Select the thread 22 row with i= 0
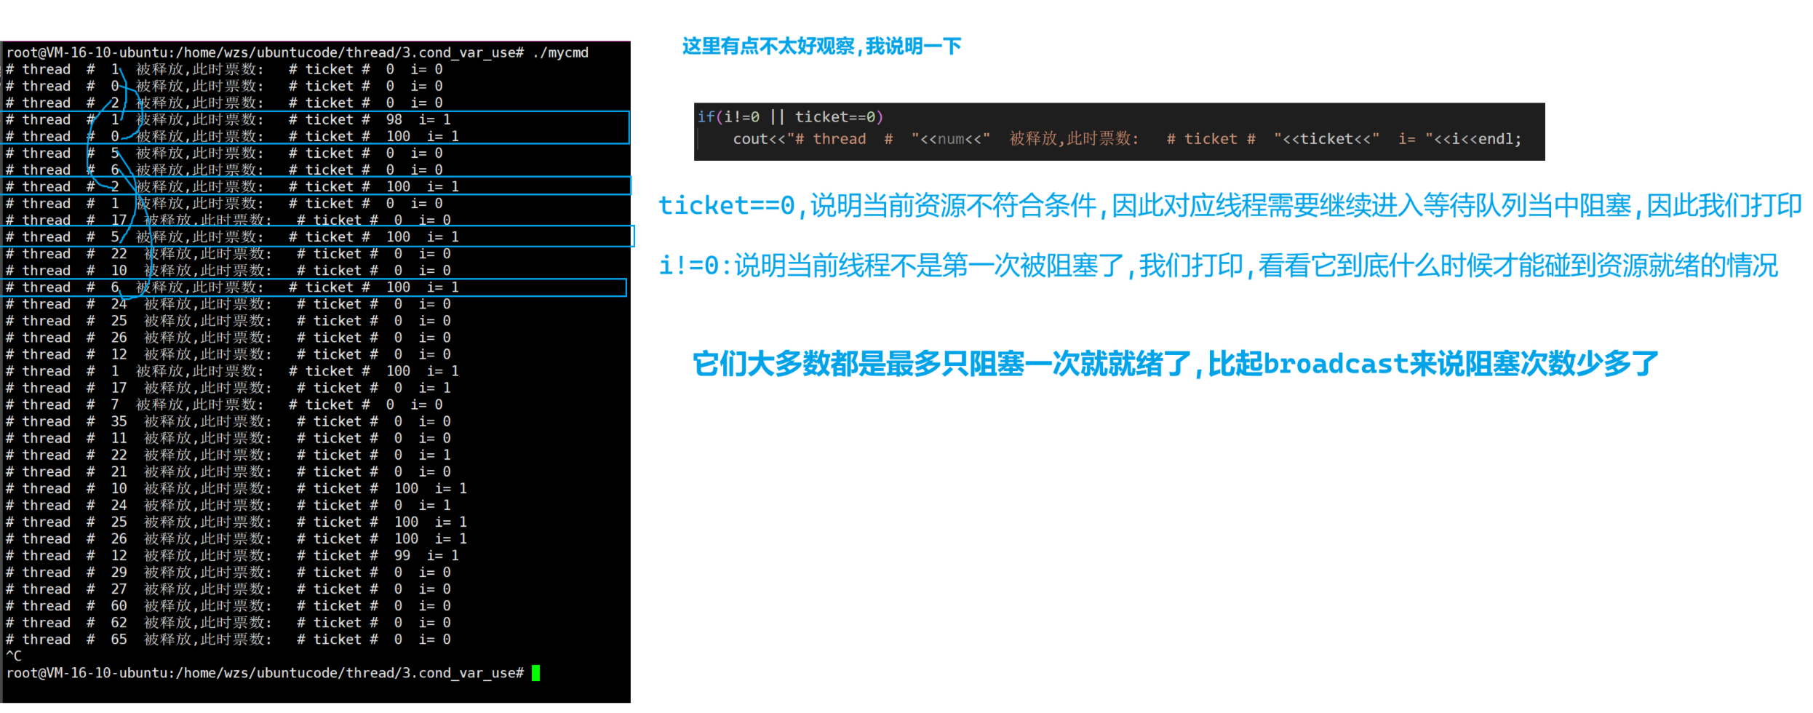 pyautogui.click(x=228, y=254)
